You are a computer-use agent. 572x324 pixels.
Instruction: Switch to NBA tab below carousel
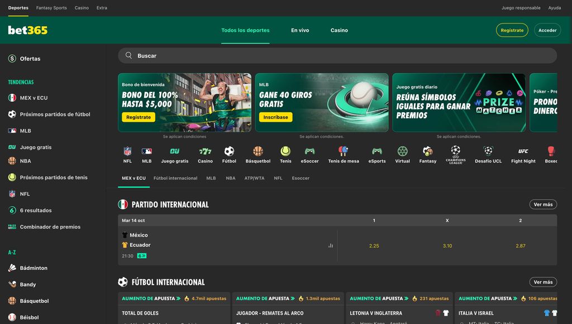231,178
